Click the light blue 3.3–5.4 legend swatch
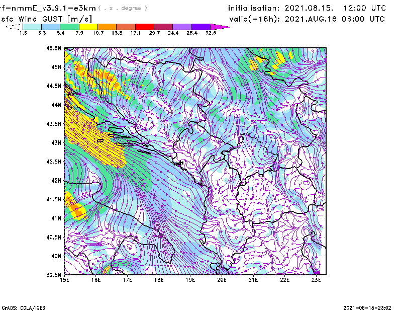Viewport: 402px width, 311px height. (51, 27)
